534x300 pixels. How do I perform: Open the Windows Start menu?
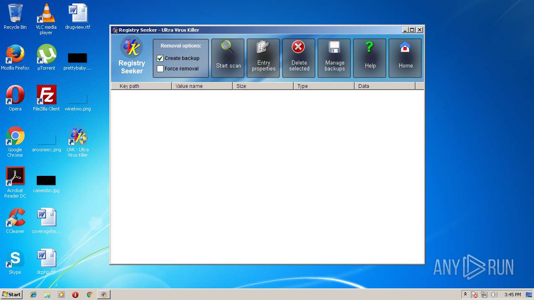tap(11, 294)
